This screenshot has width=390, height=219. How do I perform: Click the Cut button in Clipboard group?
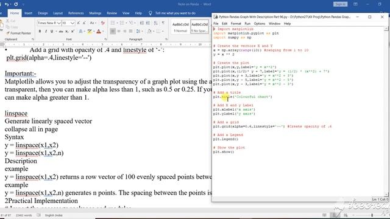click(x=11, y=21)
